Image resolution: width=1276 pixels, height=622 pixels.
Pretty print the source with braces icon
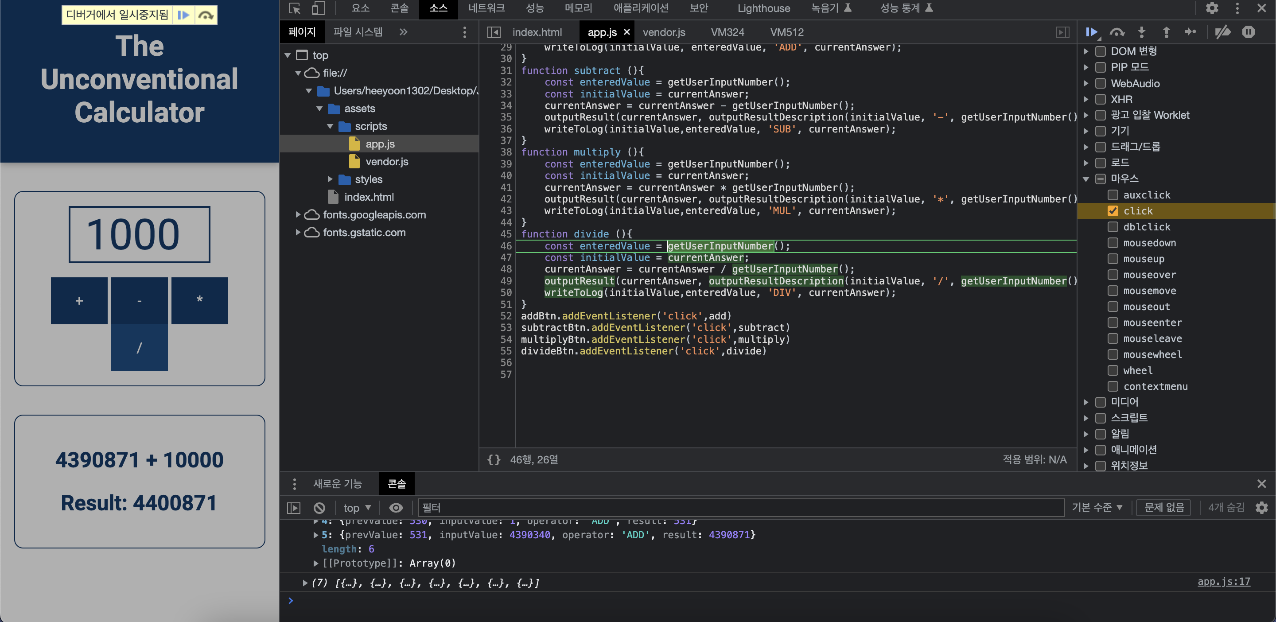pos(494,459)
